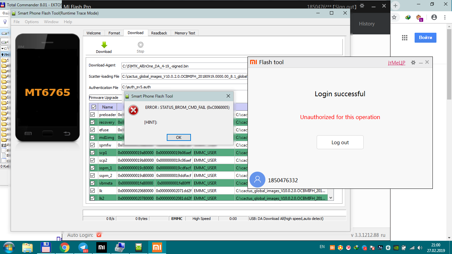The image size is (452, 254).
Task: Open settings gear in Mi Flash tool
Action: point(413,63)
